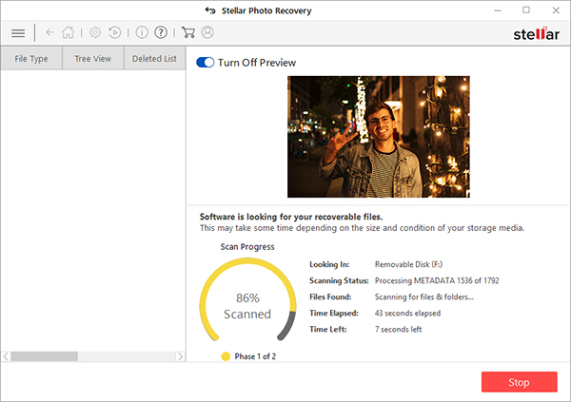Maximize the application window

pyautogui.click(x=526, y=10)
